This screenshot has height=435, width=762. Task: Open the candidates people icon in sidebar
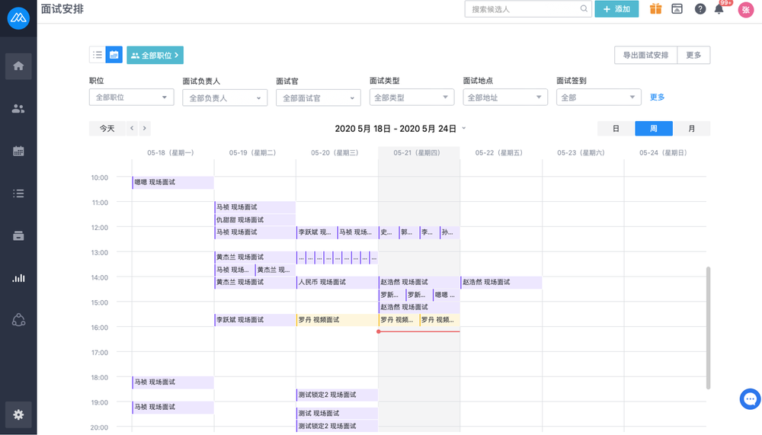pos(18,109)
